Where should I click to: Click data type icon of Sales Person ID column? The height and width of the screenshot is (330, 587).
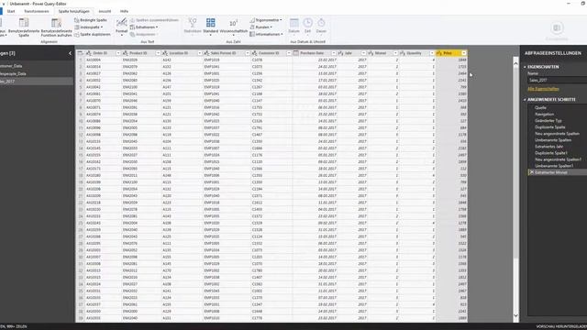pyautogui.click(x=206, y=53)
